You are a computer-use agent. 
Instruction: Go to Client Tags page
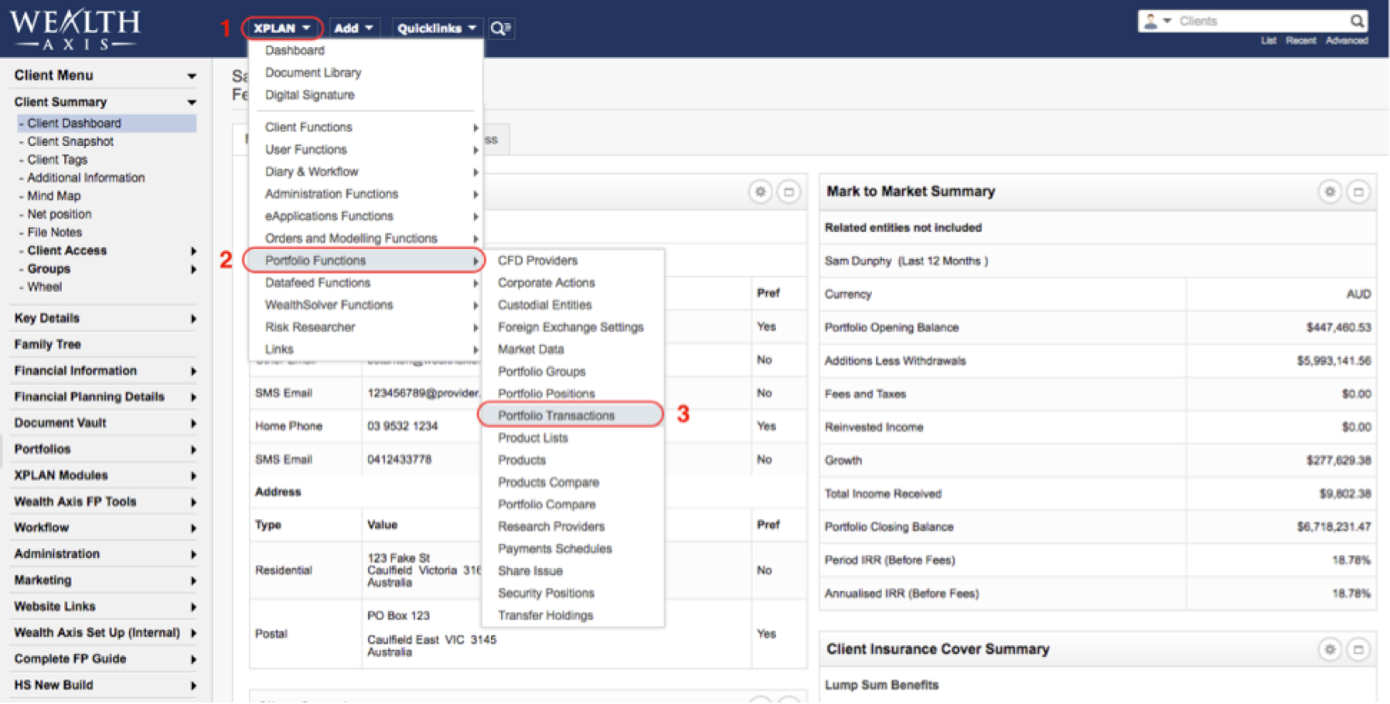[x=57, y=160]
